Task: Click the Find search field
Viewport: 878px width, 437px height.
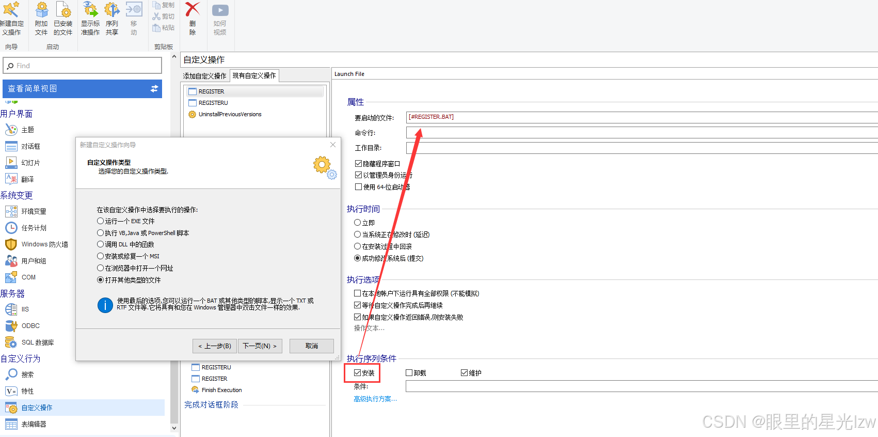Action: point(83,66)
